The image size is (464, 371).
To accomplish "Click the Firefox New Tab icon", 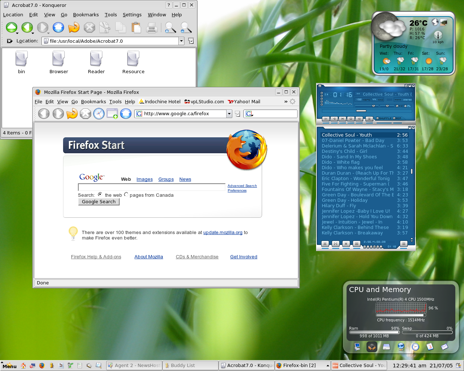I will (112, 114).
